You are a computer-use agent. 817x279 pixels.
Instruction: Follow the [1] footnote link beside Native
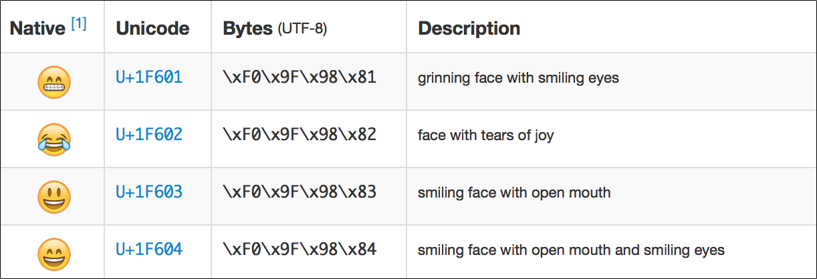[79, 25]
